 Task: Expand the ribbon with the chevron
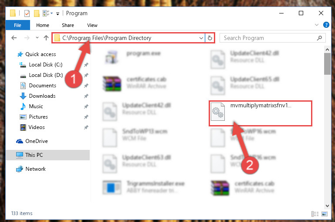(x=317, y=25)
